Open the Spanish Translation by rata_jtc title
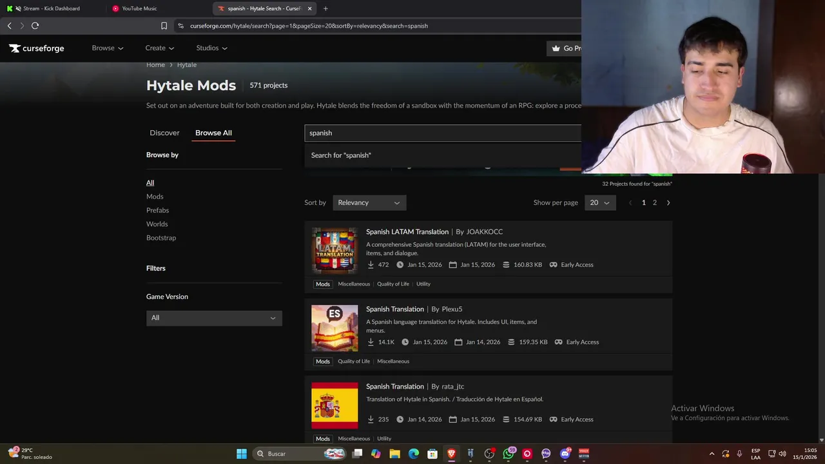 [x=395, y=387]
